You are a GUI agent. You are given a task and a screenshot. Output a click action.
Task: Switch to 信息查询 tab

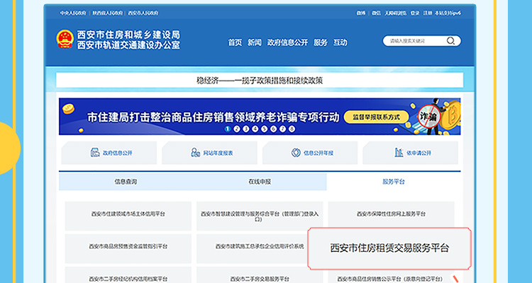[x=126, y=182]
